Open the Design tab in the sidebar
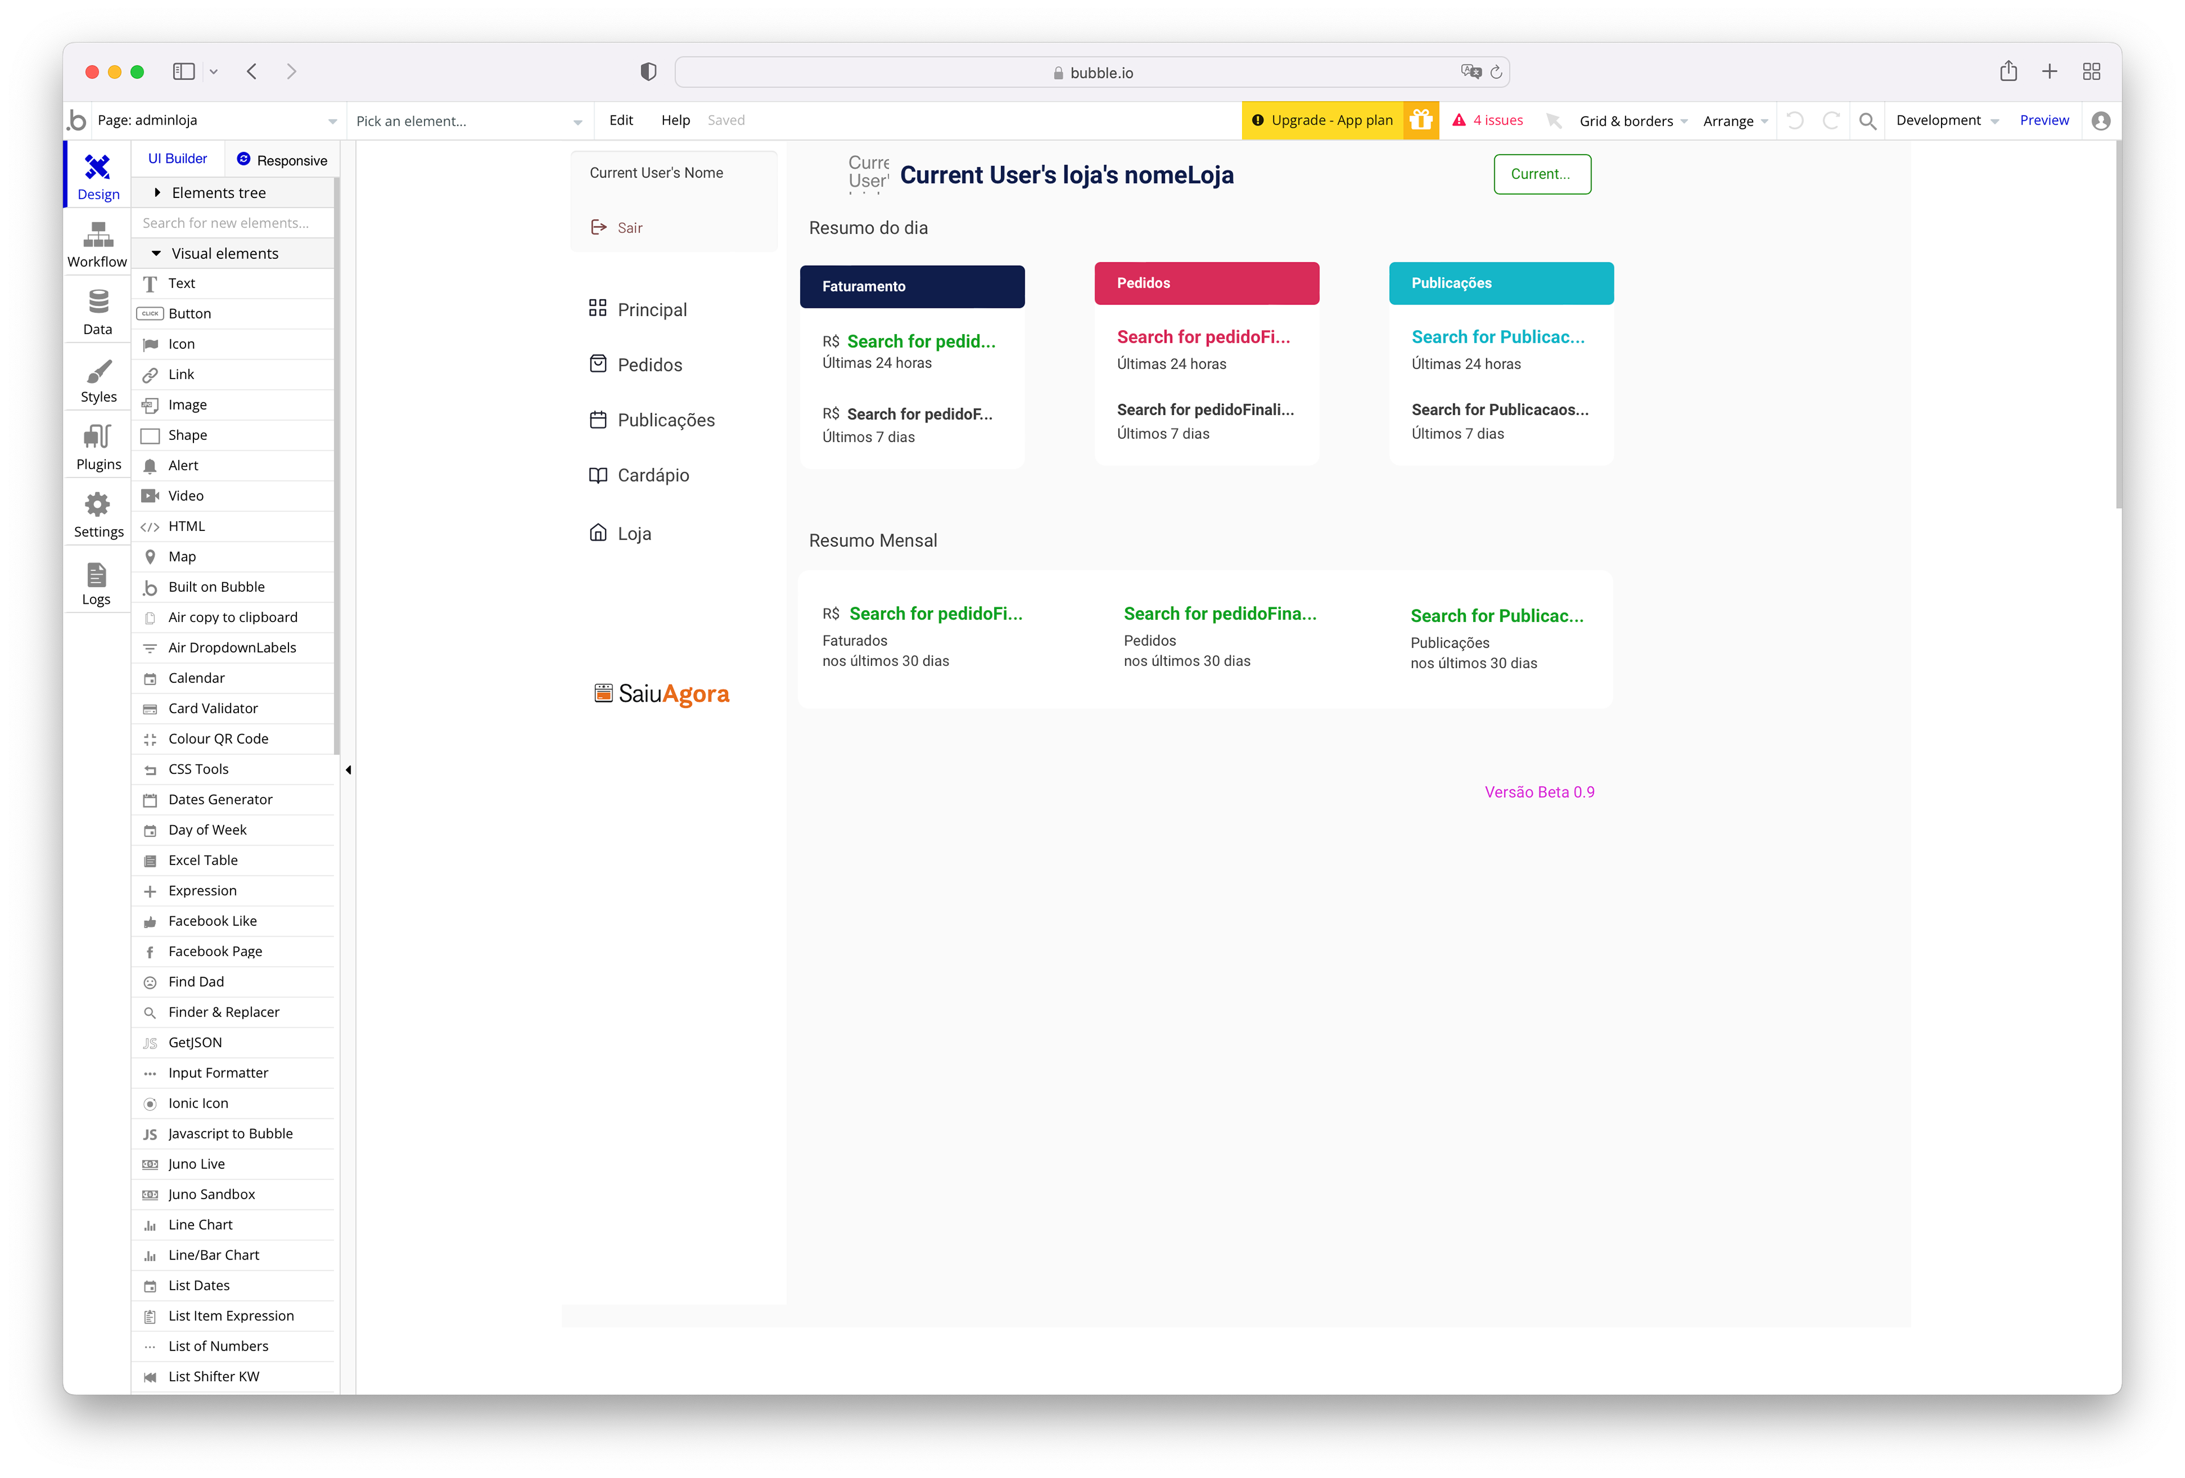2185x1478 pixels. click(x=98, y=176)
